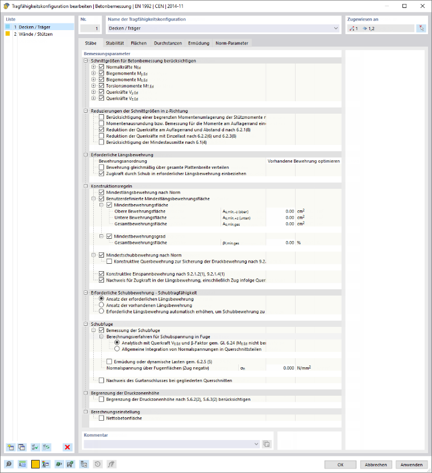Viewport: 432px width, 473px height.
Task: Click the copy configuration icon under the list
Action: point(22,447)
